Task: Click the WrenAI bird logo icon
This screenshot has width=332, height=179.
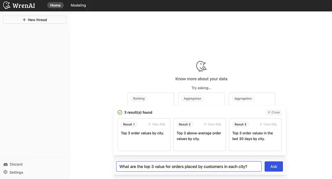Action: coord(7,5)
